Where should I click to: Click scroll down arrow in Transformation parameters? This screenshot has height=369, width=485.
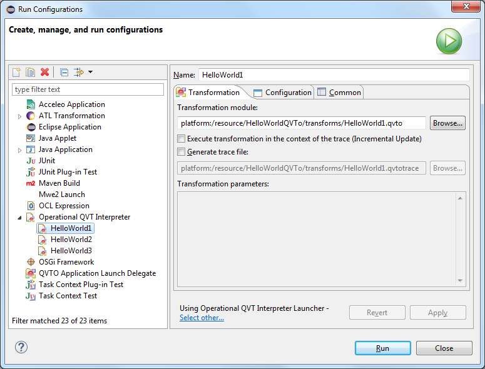[x=460, y=281]
